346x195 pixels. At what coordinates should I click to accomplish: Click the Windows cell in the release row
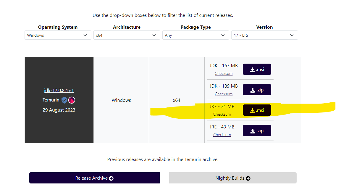121,100
